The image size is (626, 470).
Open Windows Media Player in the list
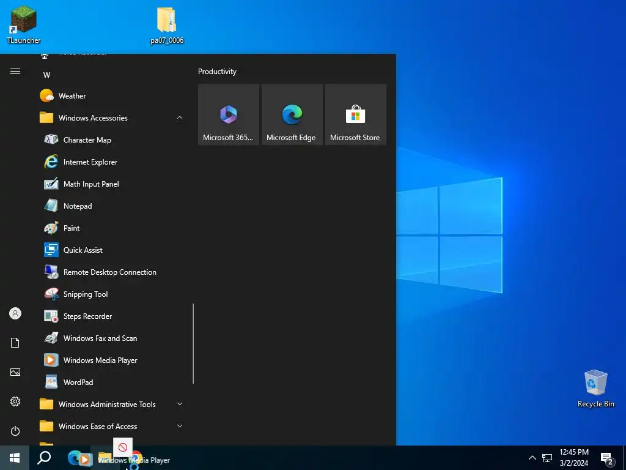click(x=111, y=360)
